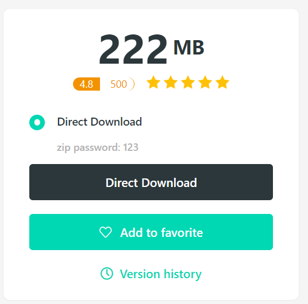Choose the fourth rating star
The image size is (308, 304).
click(x=205, y=82)
